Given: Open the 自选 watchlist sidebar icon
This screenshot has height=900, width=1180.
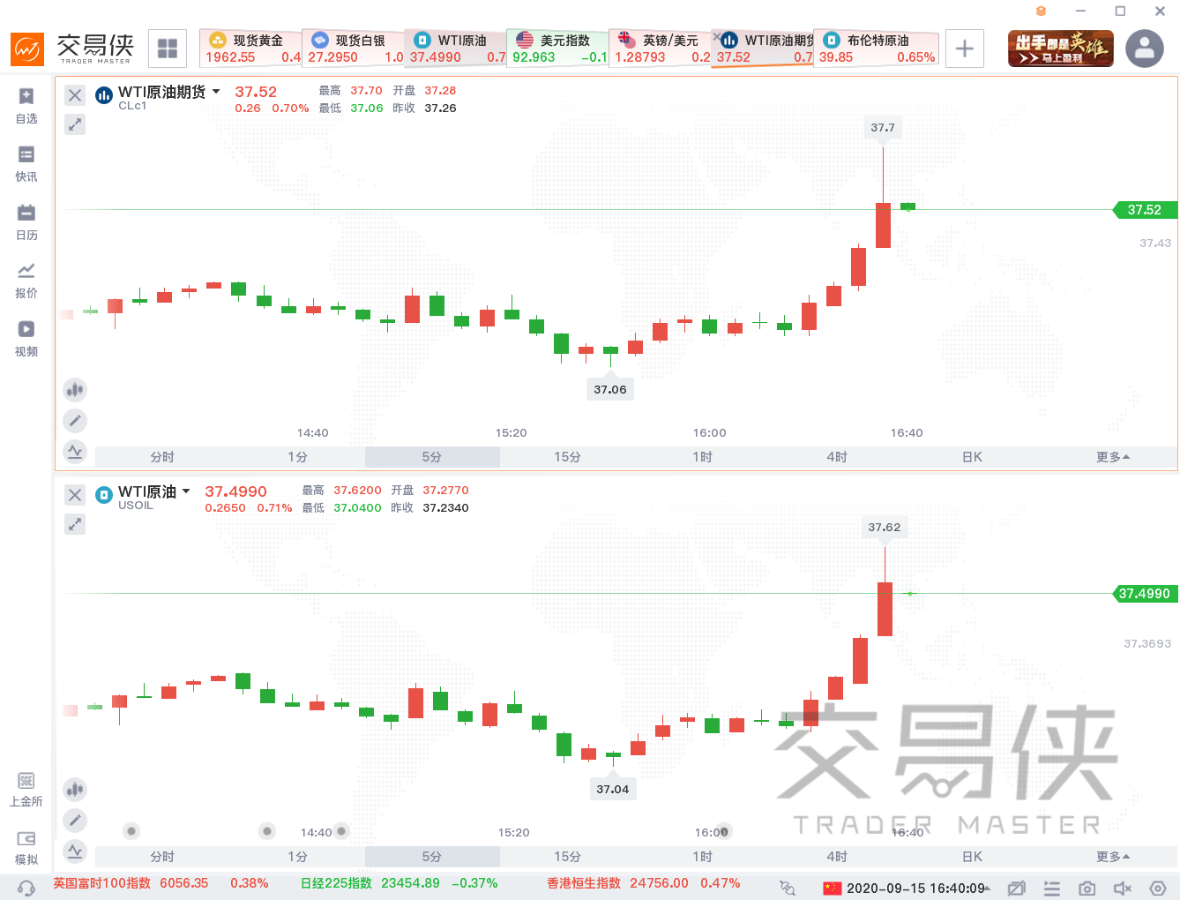Looking at the screenshot, I should (x=26, y=105).
